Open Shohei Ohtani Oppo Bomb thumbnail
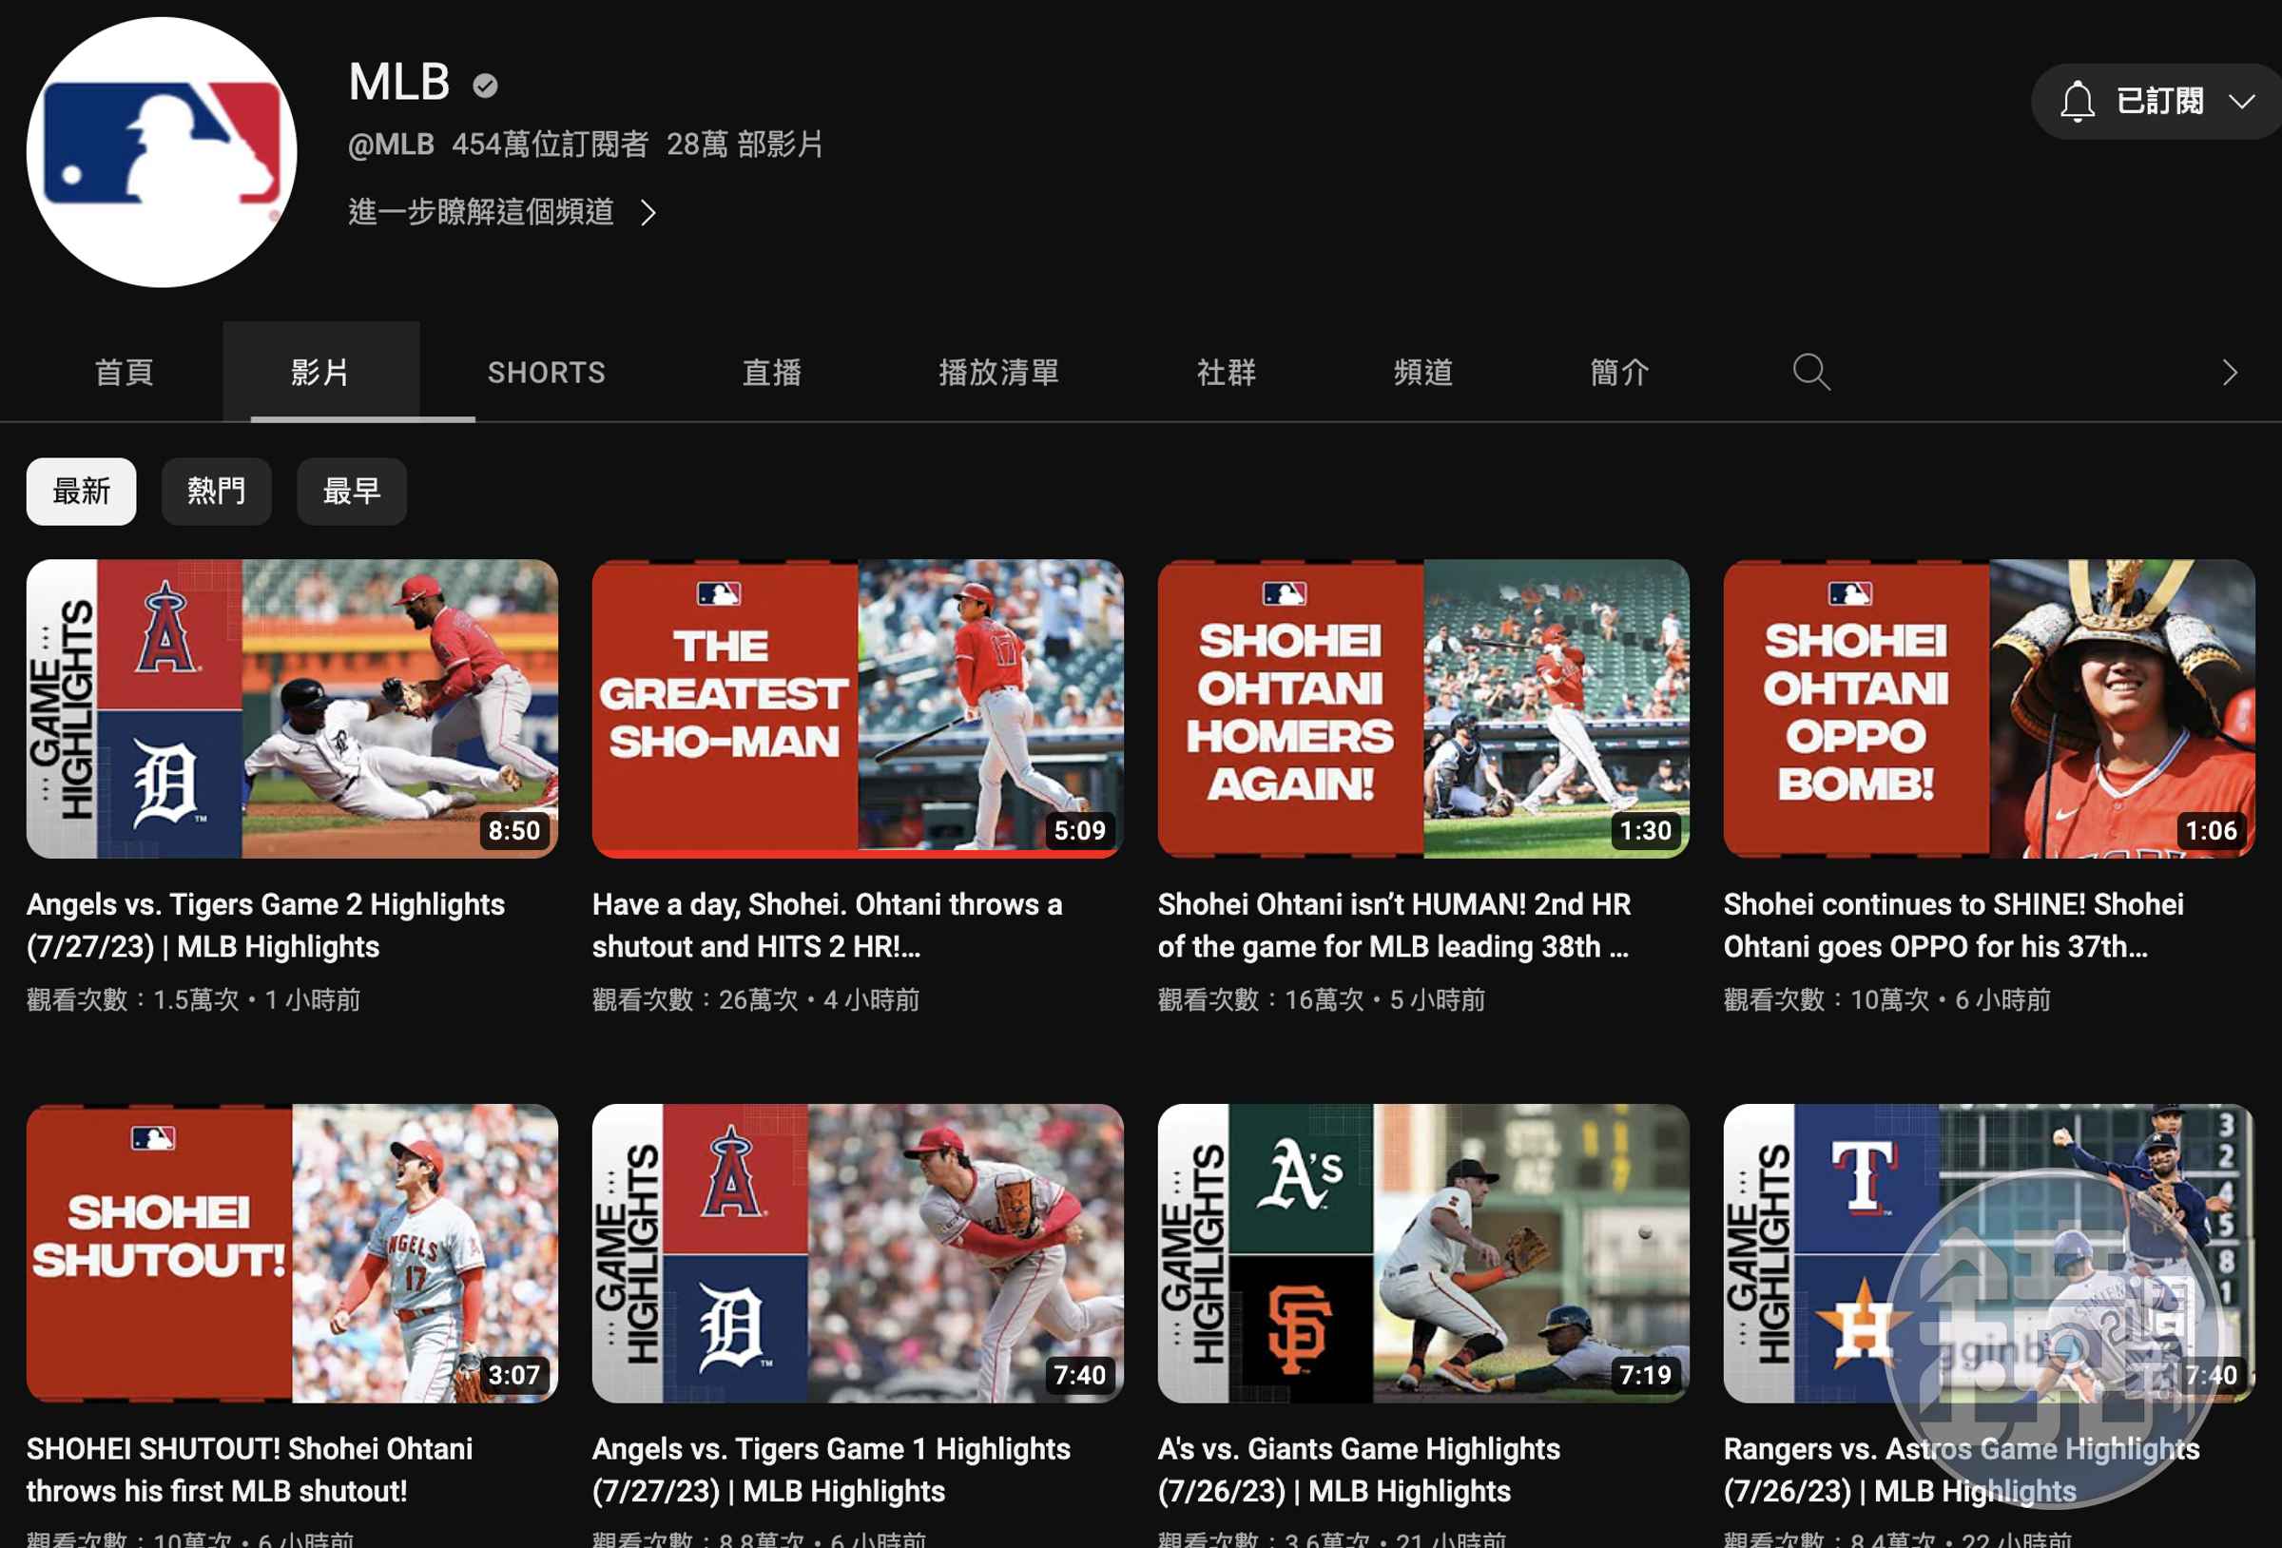 [1988, 708]
